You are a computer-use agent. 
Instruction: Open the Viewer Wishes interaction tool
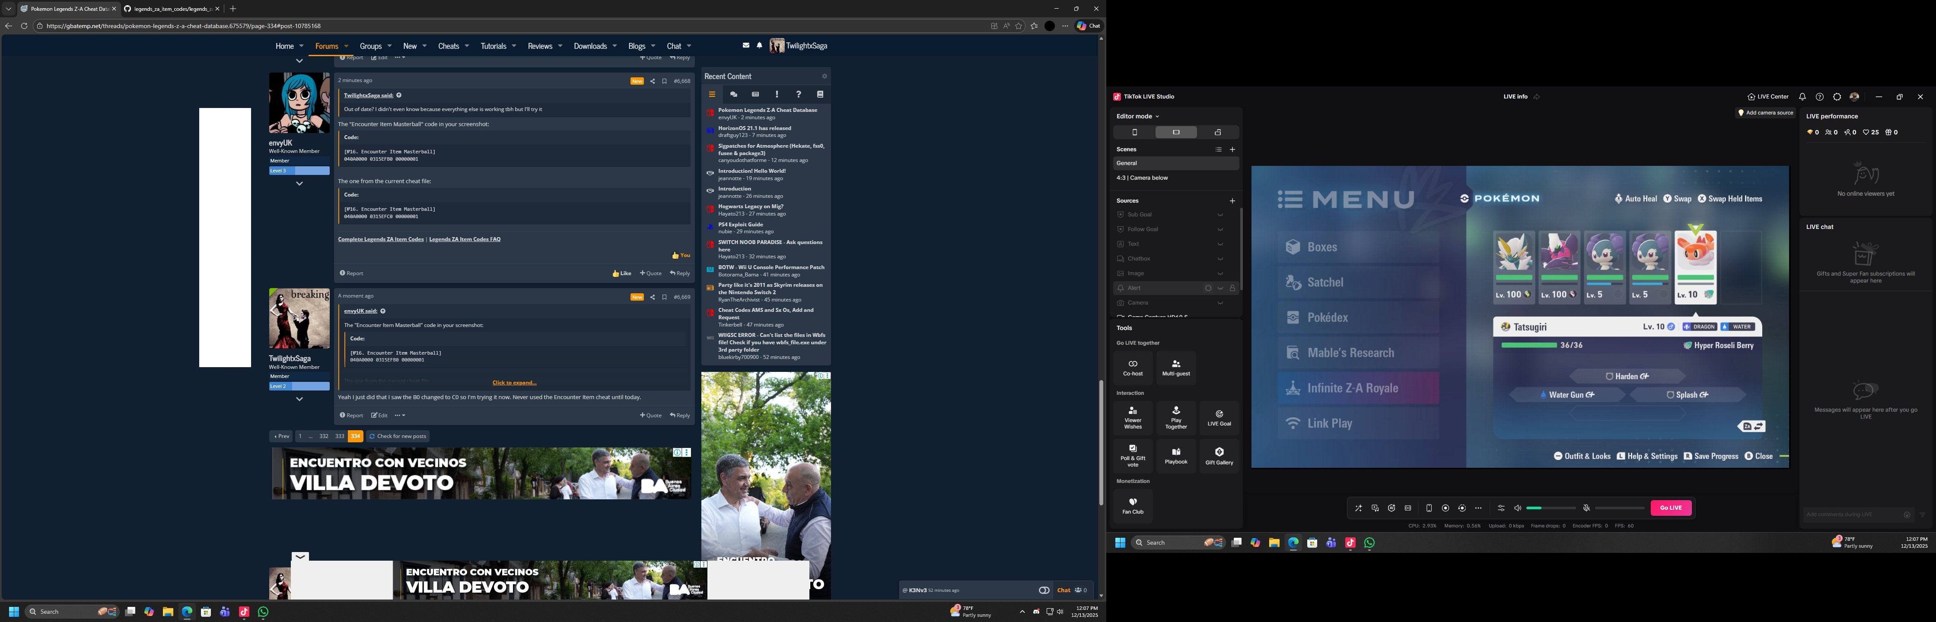point(1133,418)
